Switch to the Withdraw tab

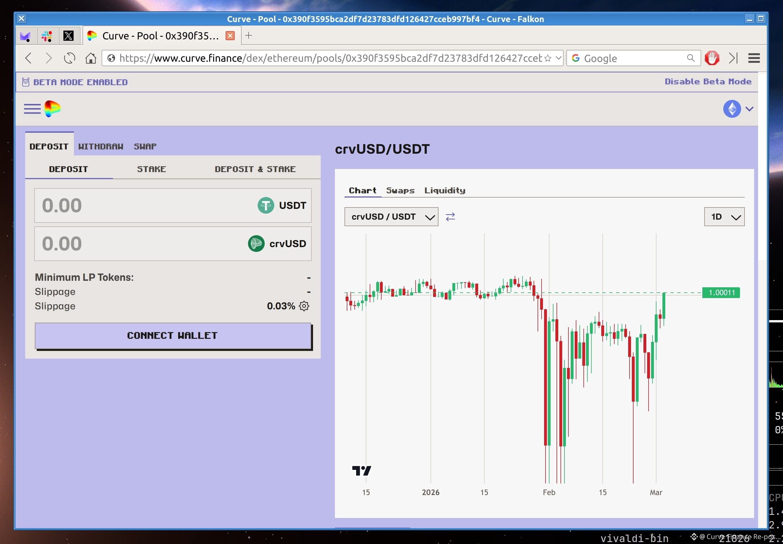(x=101, y=147)
